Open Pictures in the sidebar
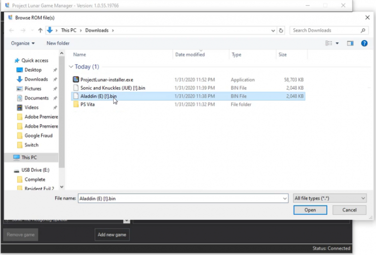This screenshot has height=255, width=376. click(x=33, y=88)
